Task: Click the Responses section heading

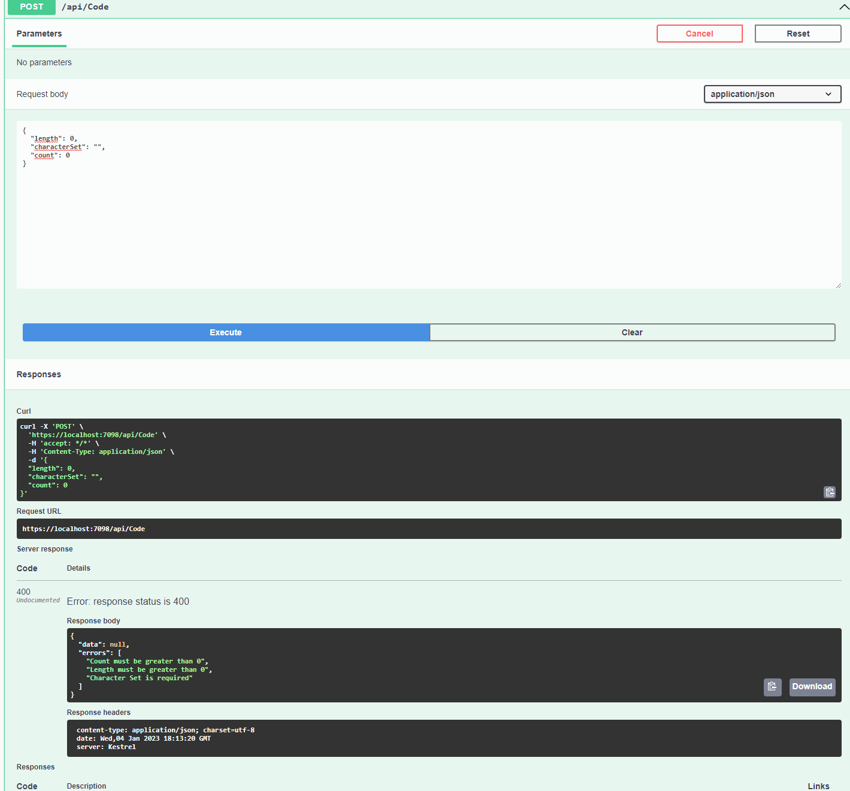Action: [x=39, y=374]
